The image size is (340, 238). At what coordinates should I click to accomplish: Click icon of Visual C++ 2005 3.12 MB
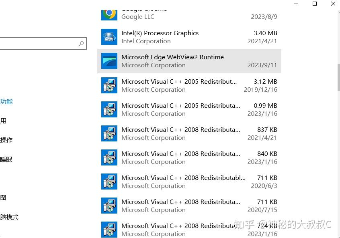click(x=109, y=85)
